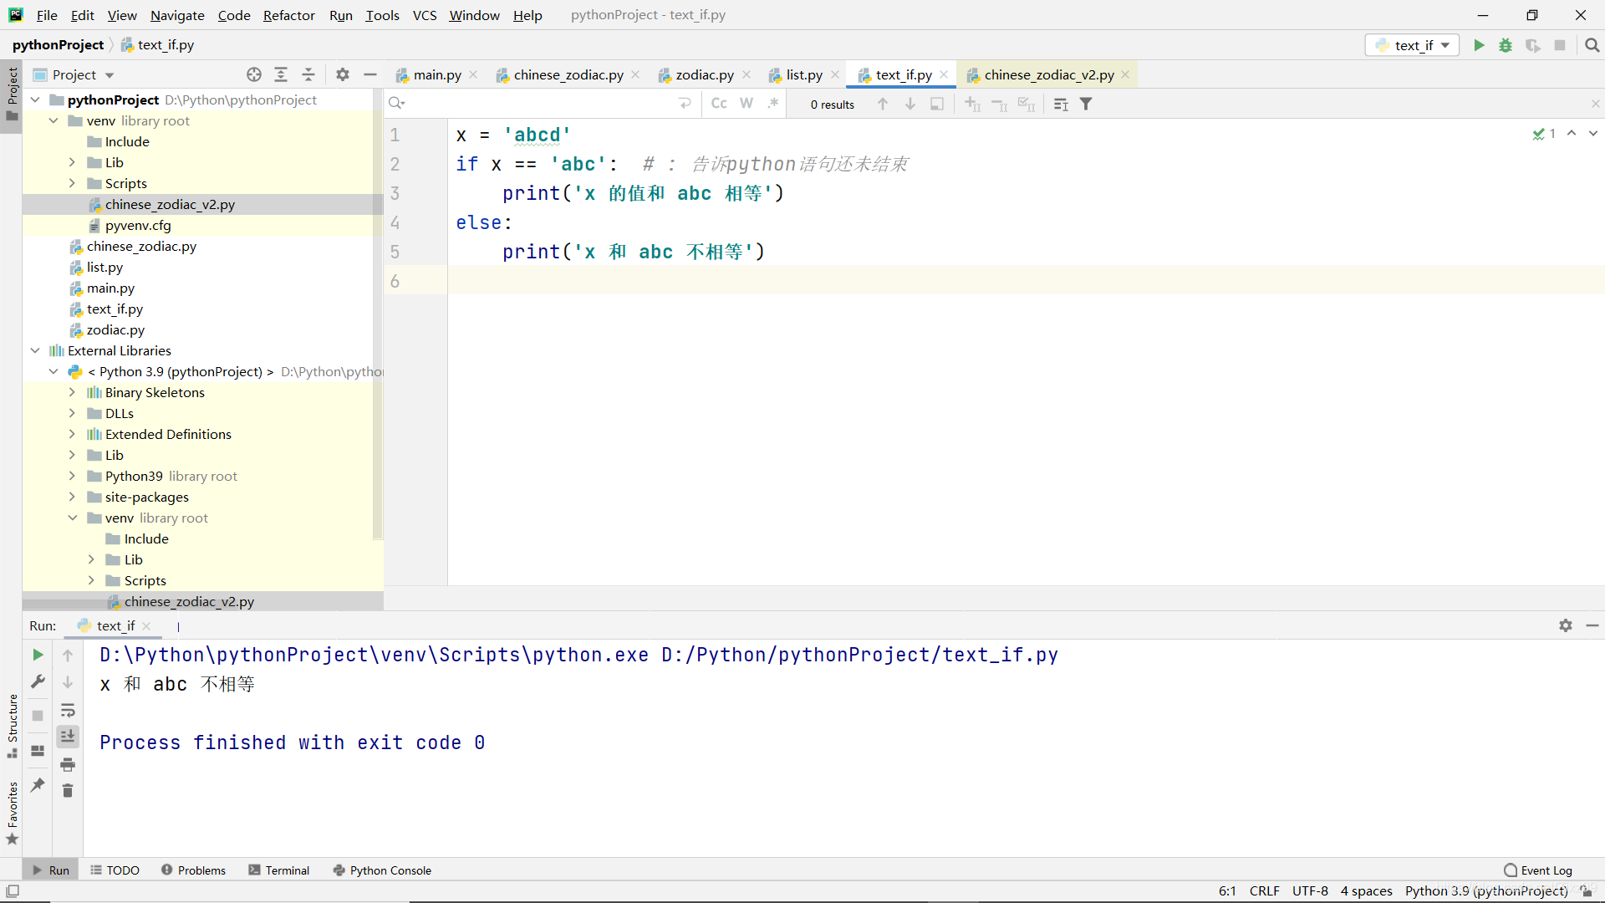Toggle tool window bars icon bottom-left
1605x903 pixels.
tap(13, 891)
